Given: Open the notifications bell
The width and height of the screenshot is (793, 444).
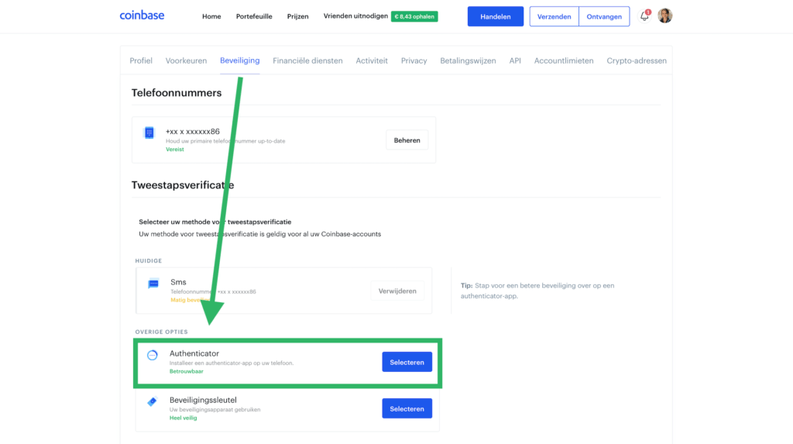Looking at the screenshot, I should tap(644, 16).
